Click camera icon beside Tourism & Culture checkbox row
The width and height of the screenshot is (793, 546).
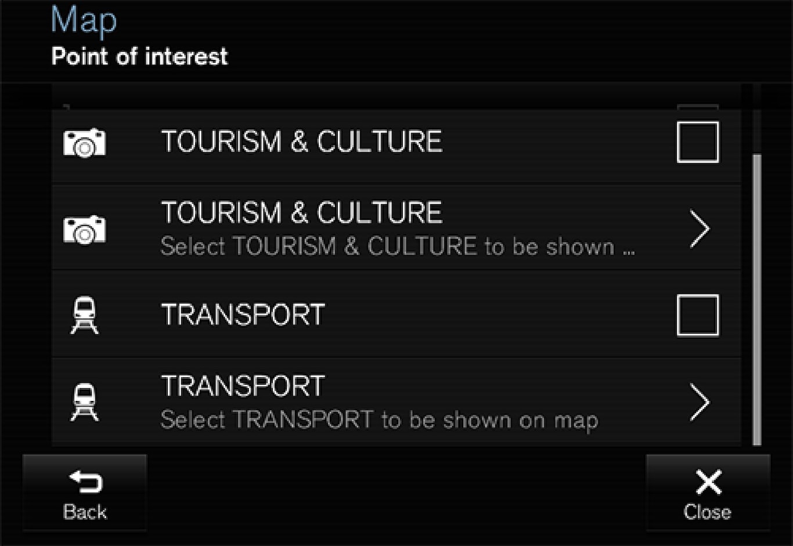point(85,143)
